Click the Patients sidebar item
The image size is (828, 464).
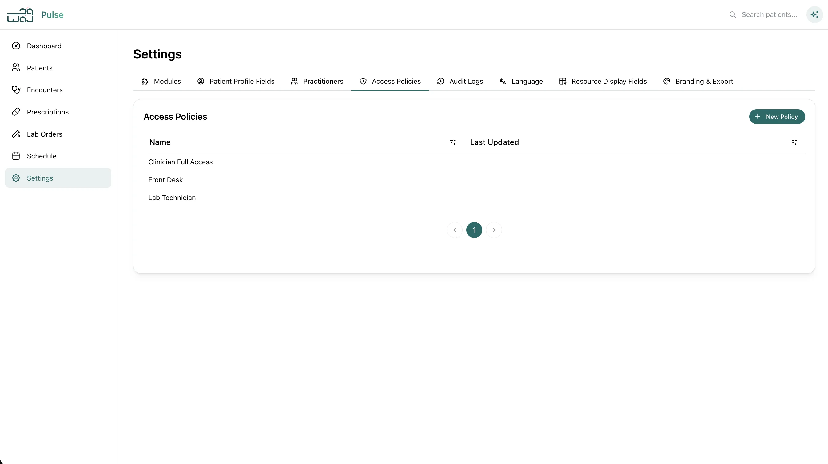click(x=40, y=68)
